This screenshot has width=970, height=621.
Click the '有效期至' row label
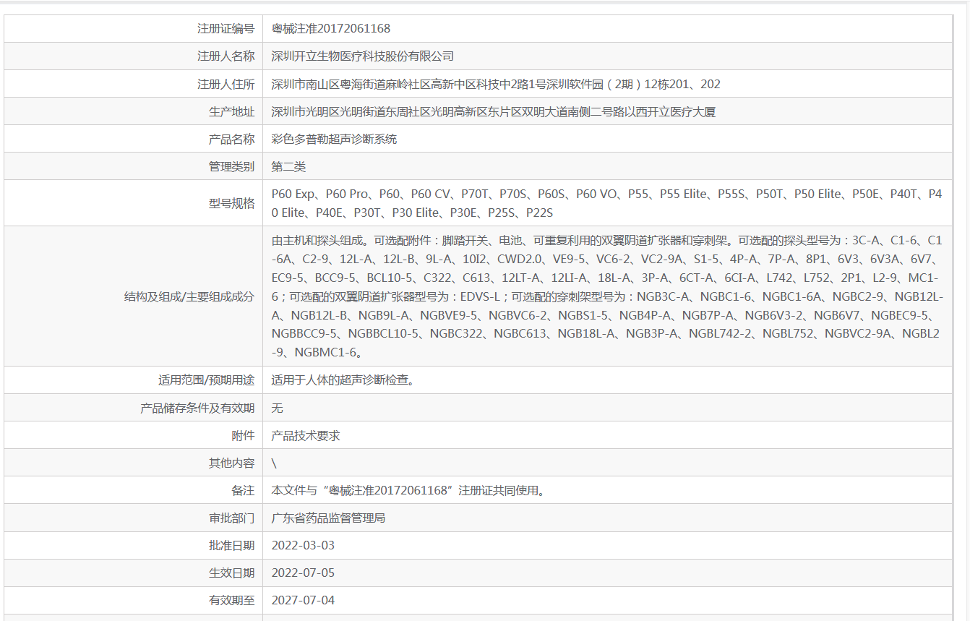(x=231, y=600)
